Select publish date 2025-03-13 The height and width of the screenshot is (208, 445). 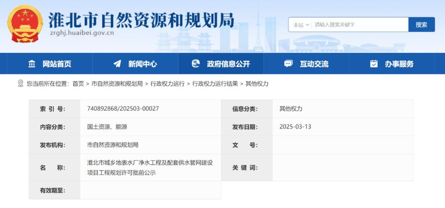[x=295, y=126]
